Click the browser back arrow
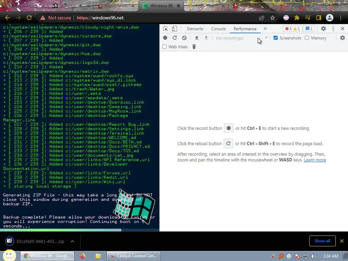Image resolution: width=348 pixels, height=261 pixels. click(x=7, y=18)
